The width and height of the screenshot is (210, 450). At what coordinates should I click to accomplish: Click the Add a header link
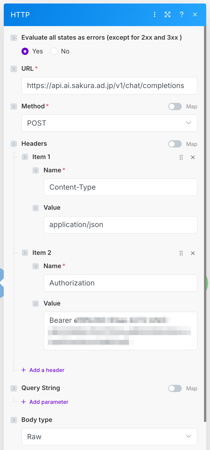point(47,370)
